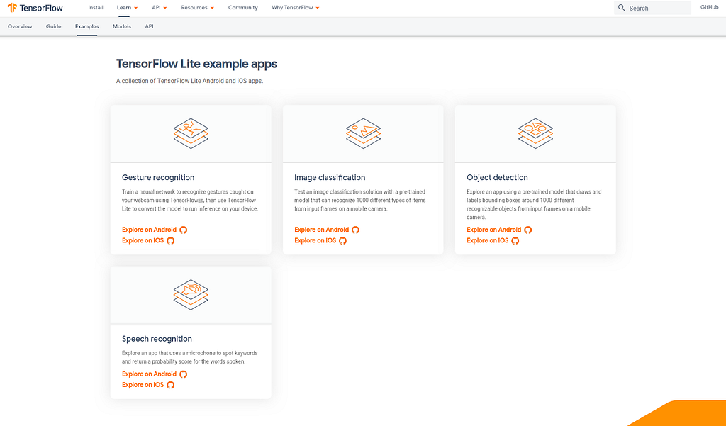The height and width of the screenshot is (426, 726).
Task: Click the Speech recognition card title
Action: pos(157,339)
